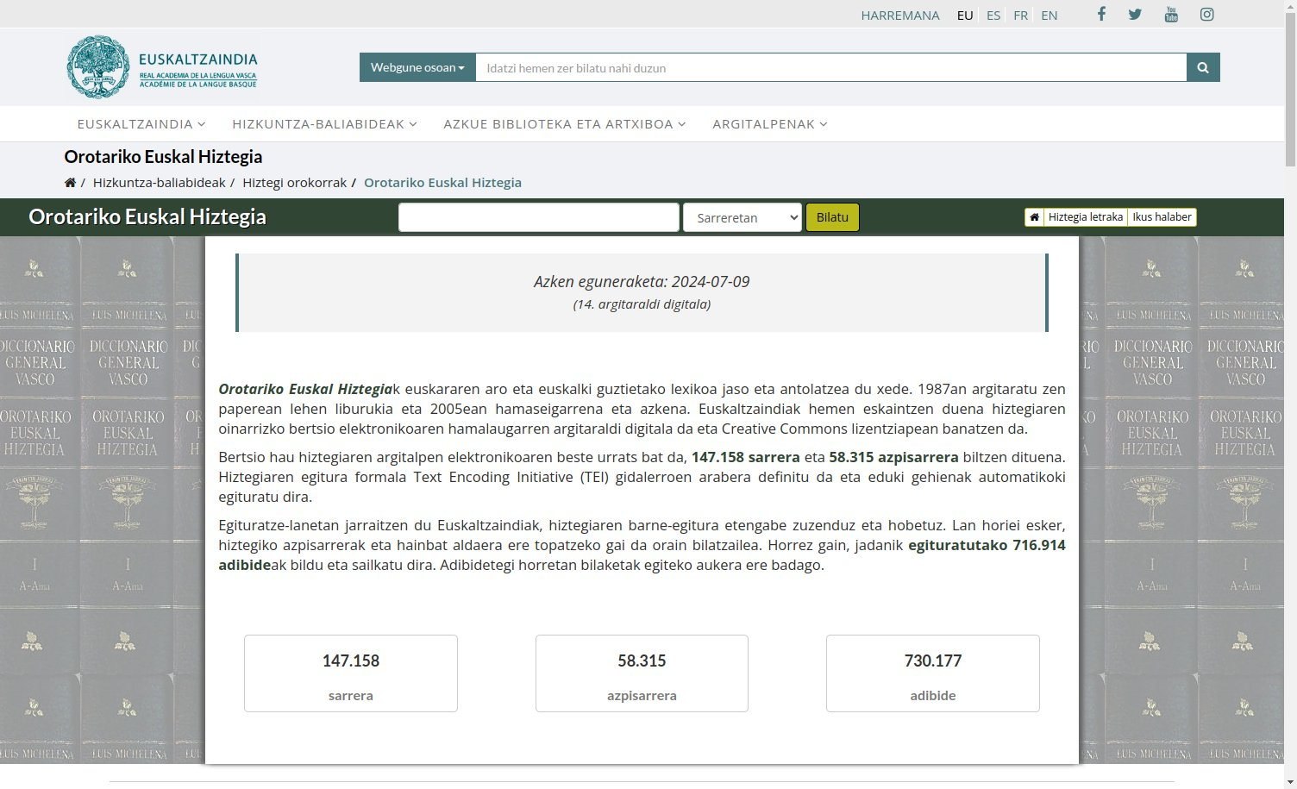Click the 'Azken eguneraketa: 2024-07-09' text
This screenshot has height=789, width=1297.
642,282
